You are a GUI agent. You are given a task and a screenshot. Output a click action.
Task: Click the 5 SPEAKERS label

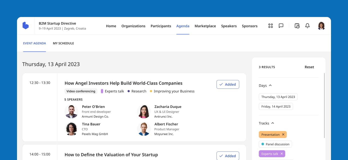tap(73, 99)
